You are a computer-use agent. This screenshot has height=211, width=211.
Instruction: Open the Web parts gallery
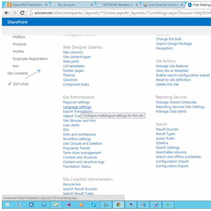[x=71, y=61]
